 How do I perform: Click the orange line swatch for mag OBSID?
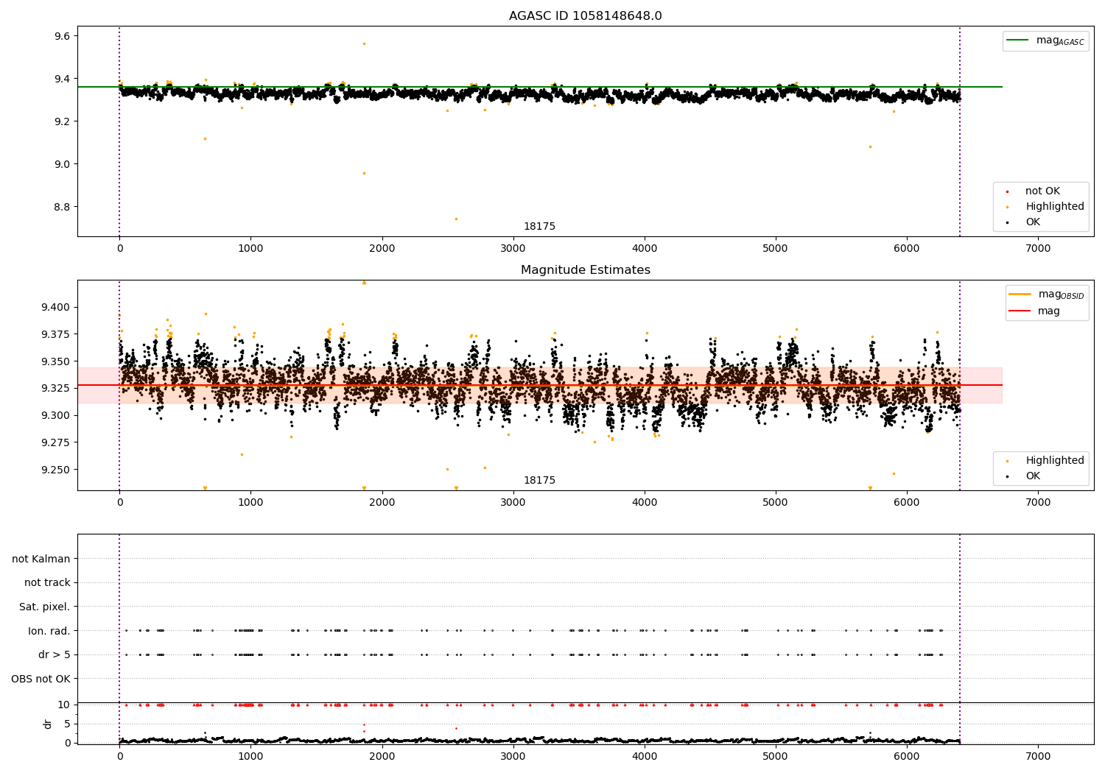click(x=1020, y=294)
